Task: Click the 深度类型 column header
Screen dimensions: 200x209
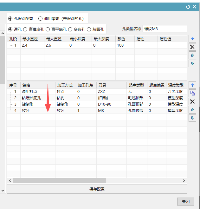Action: (177, 85)
